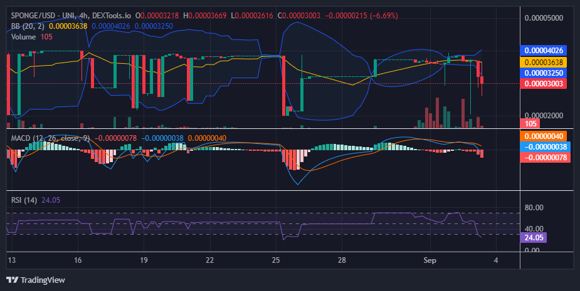The width and height of the screenshot is (580, 291).
Task: Click the open price O0.00003218 value
Action: (157, 16)
